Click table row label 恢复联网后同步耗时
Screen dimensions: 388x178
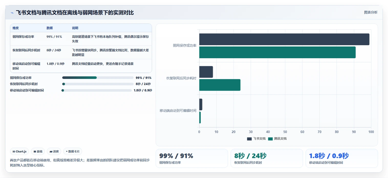[26, 50]
